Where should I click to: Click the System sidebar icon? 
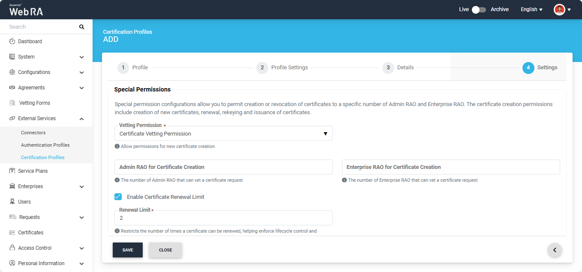(x=12, y=57)
